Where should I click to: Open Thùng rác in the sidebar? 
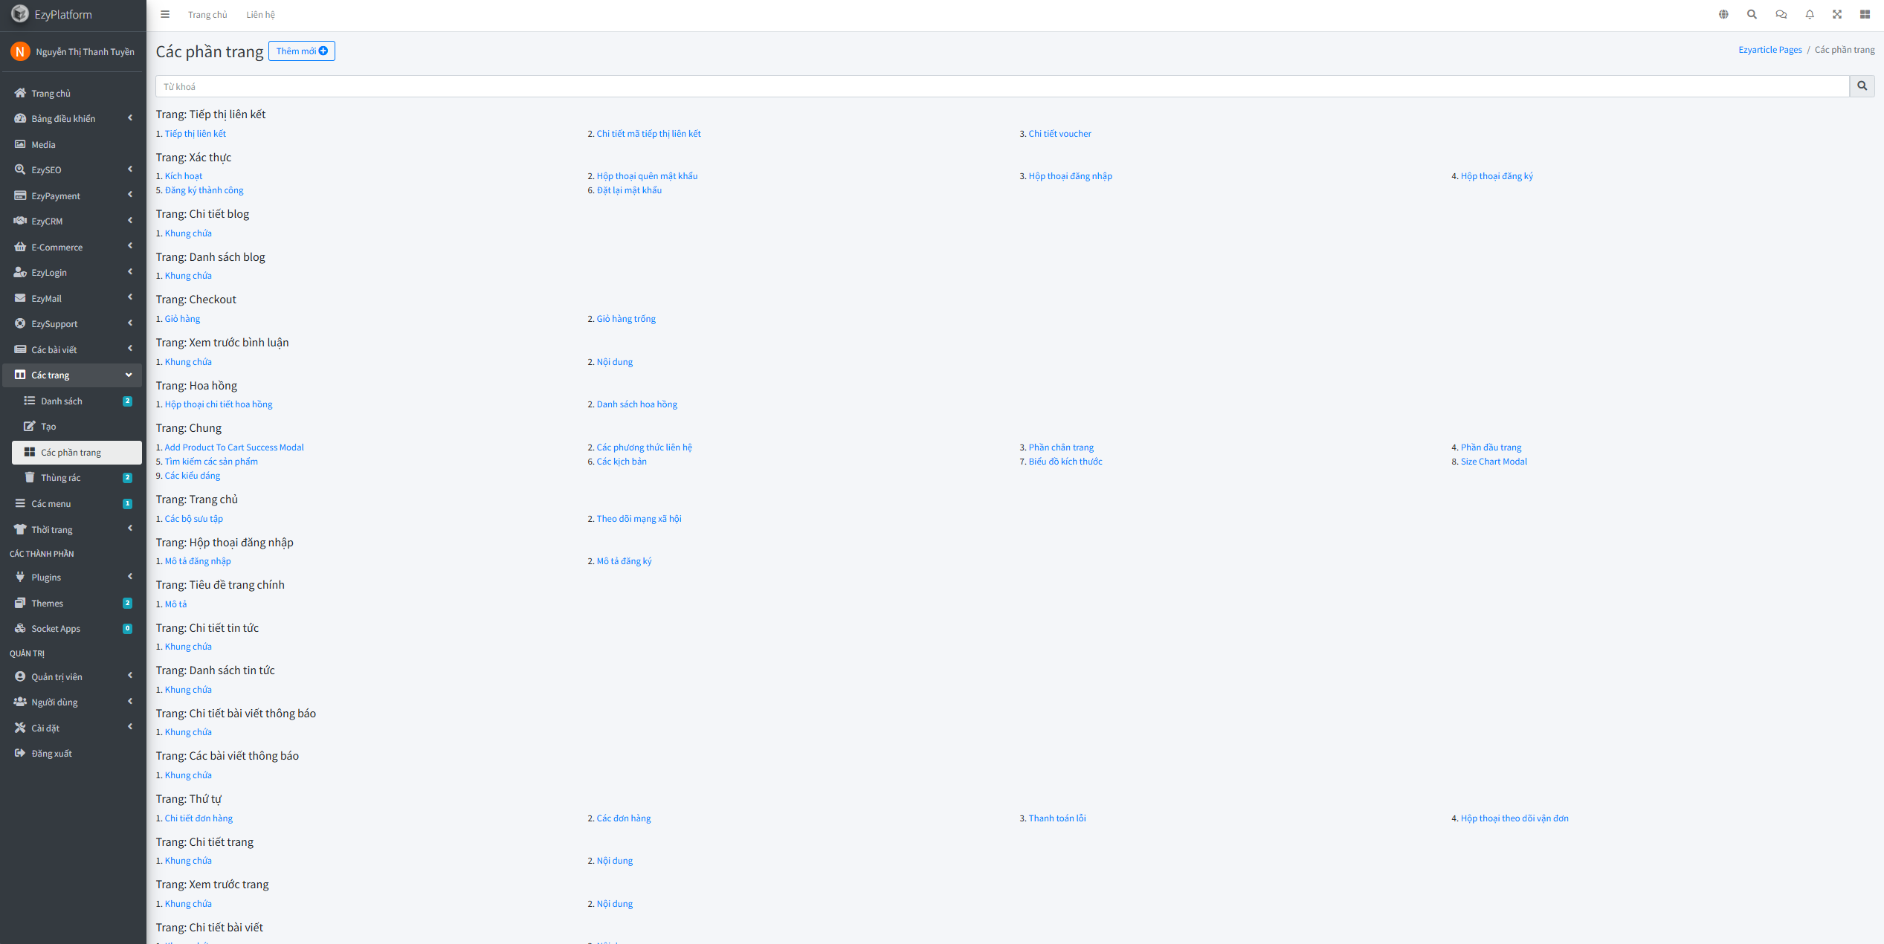pyautogui.click(x=61, y=478)
